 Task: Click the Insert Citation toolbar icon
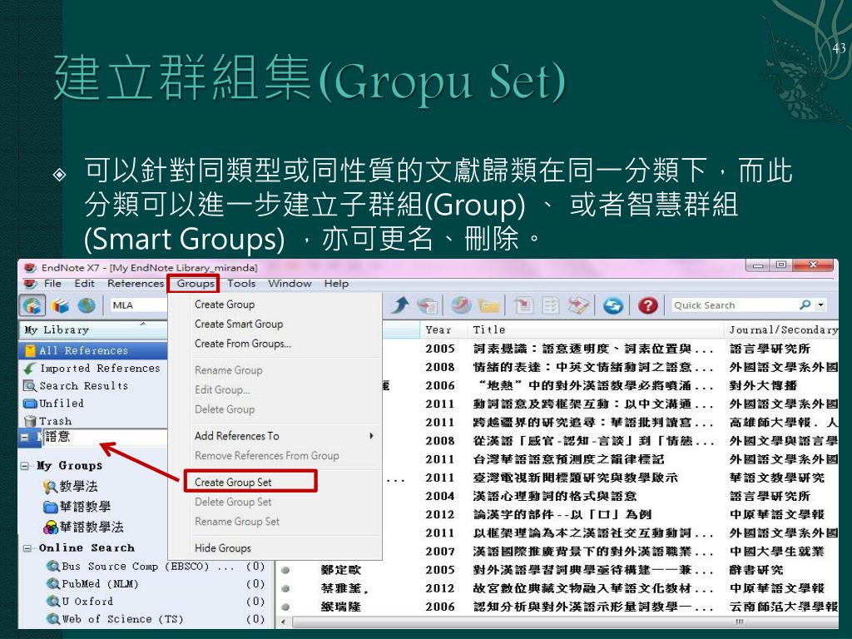[523, 305]
